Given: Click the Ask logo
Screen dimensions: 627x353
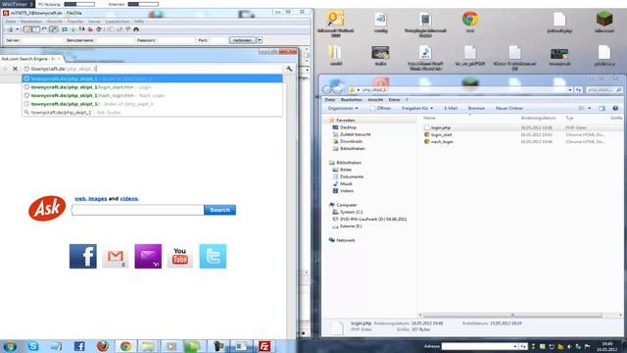Looking at the screenshot, I should click(47, 208).
